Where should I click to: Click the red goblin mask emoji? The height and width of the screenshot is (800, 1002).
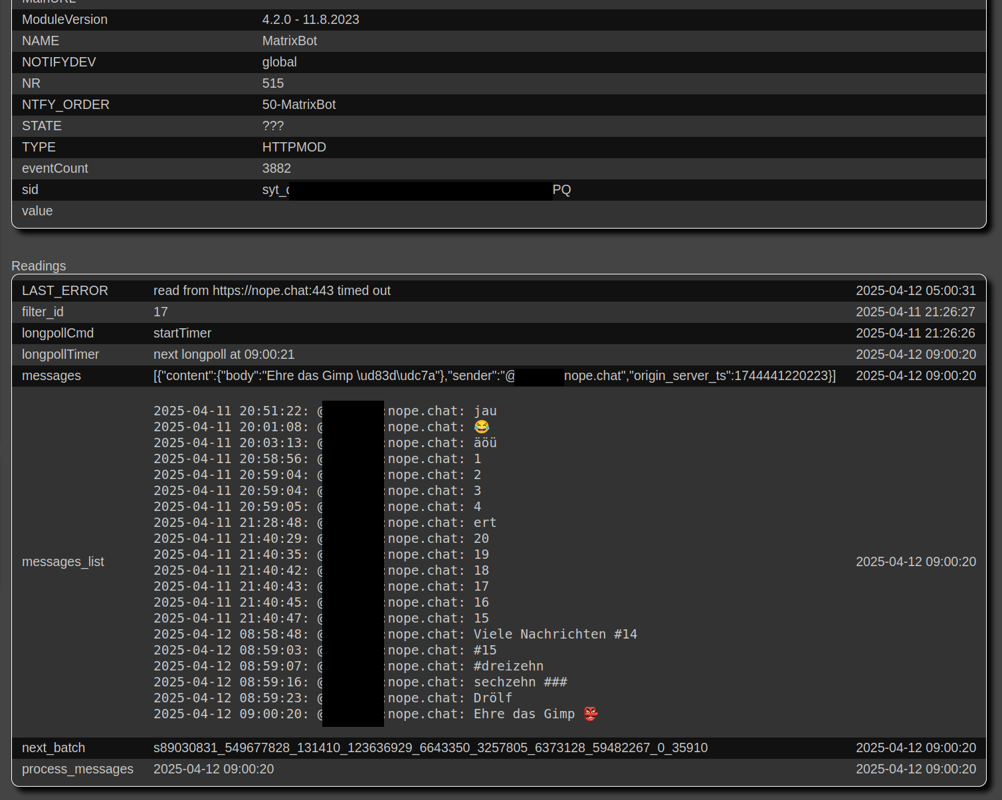click(590, 714)
